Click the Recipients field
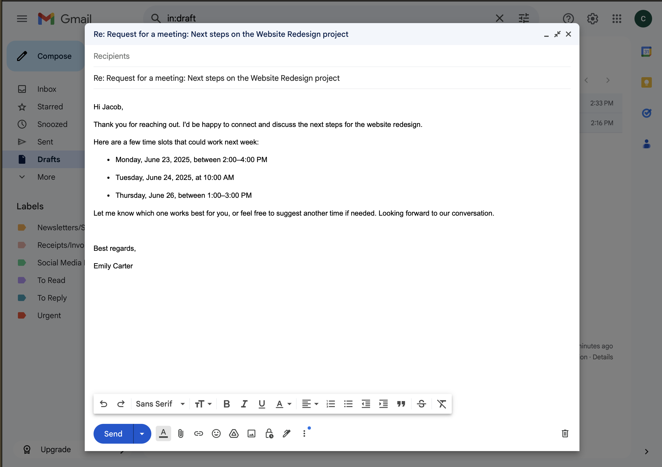 point(332,56)
